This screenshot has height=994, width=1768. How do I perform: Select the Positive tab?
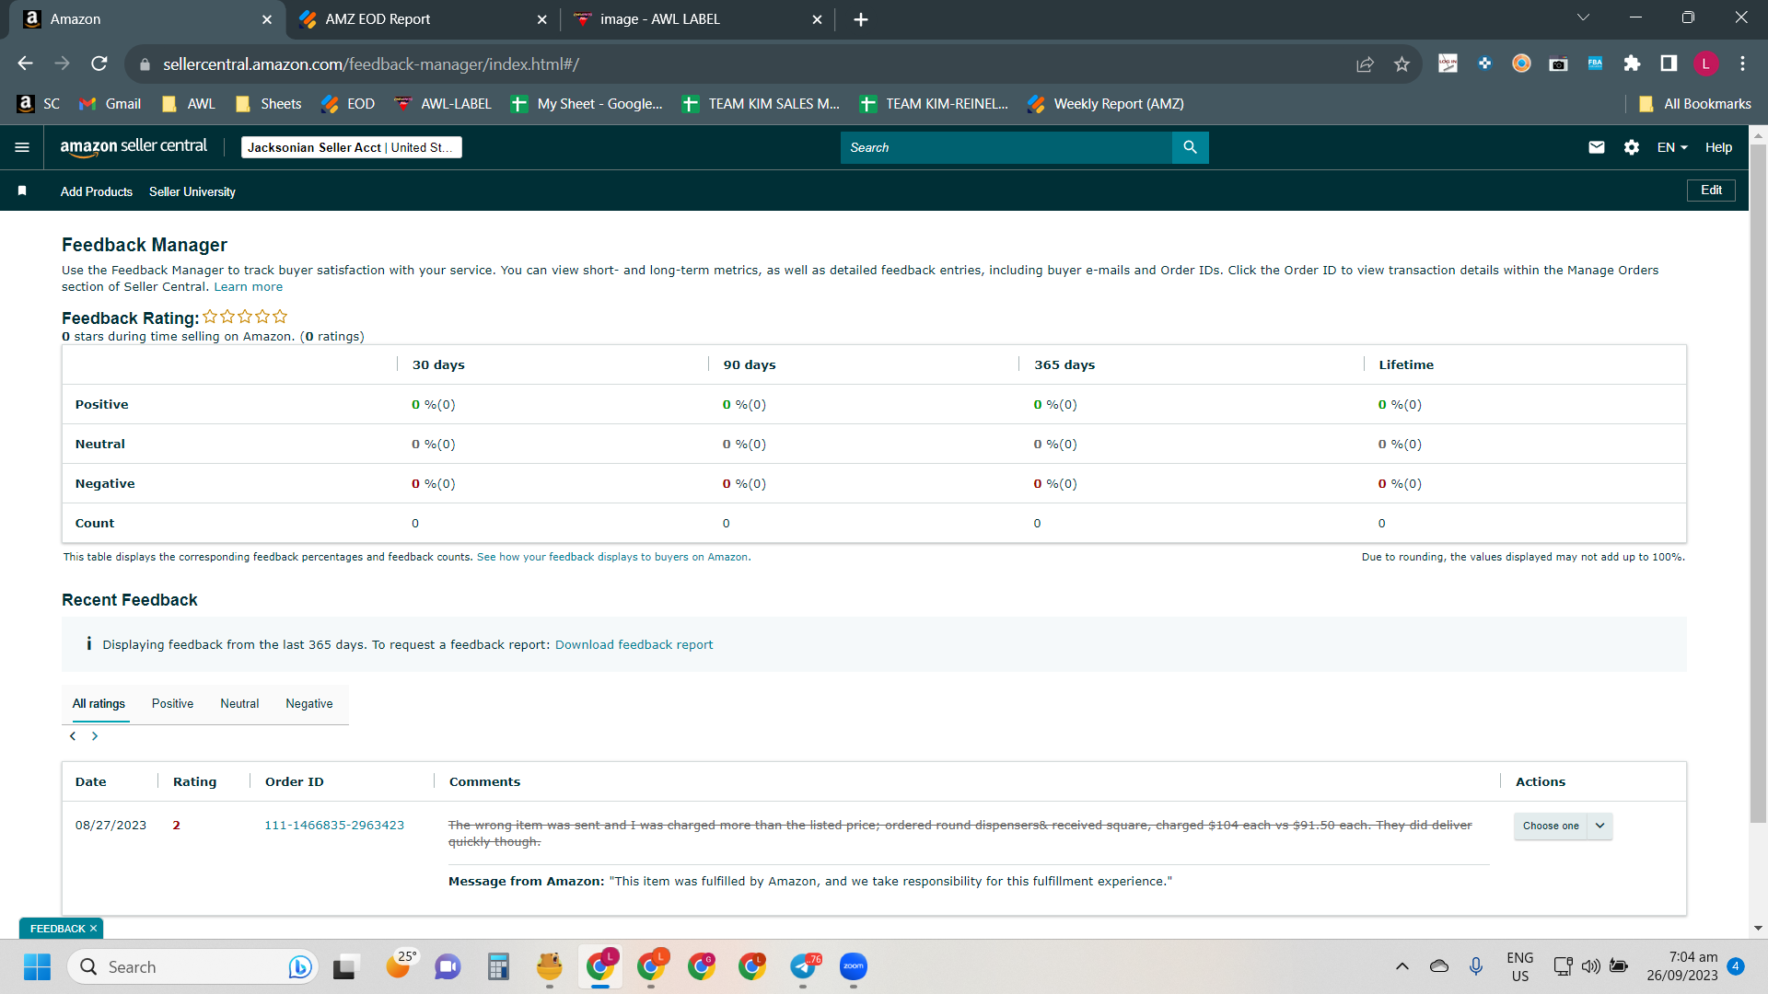[x=172, y=703]
